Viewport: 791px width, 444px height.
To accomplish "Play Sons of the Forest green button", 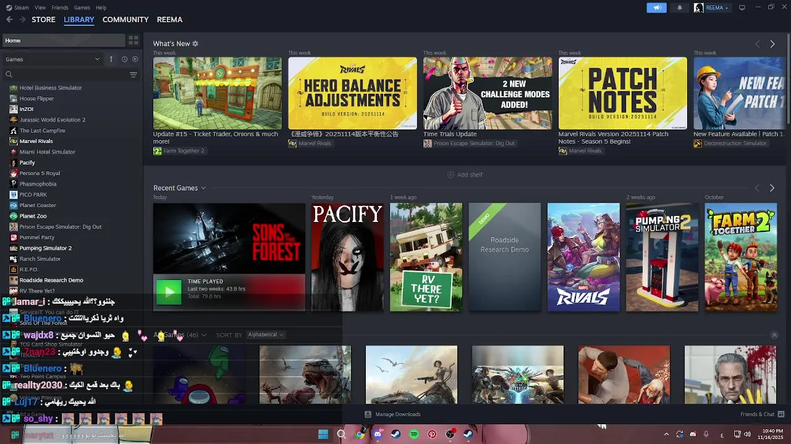I will coord(169,292).
